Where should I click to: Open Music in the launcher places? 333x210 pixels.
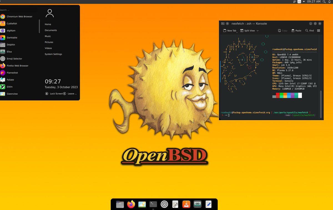(x=48, y=36)
